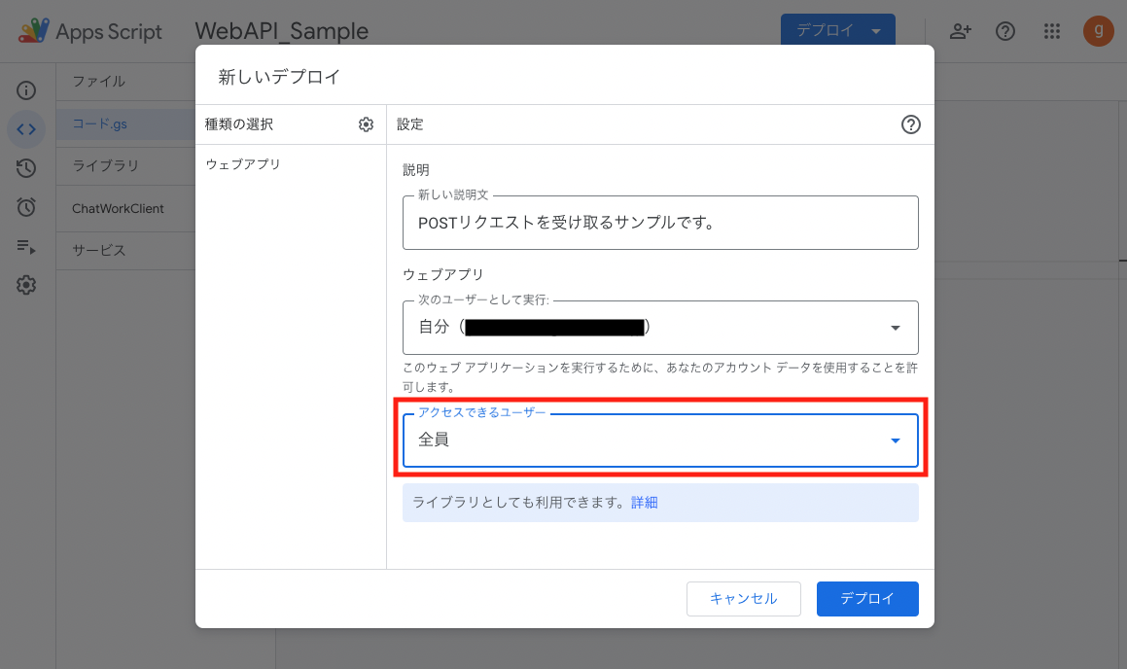Show executions from the sidebar list icon
Viewport: 1127px width, 669px height.
(x=26, y=245)
